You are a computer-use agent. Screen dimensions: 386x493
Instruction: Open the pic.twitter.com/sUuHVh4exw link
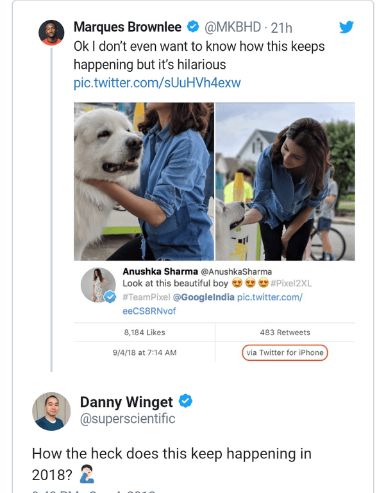coord(157,83)
